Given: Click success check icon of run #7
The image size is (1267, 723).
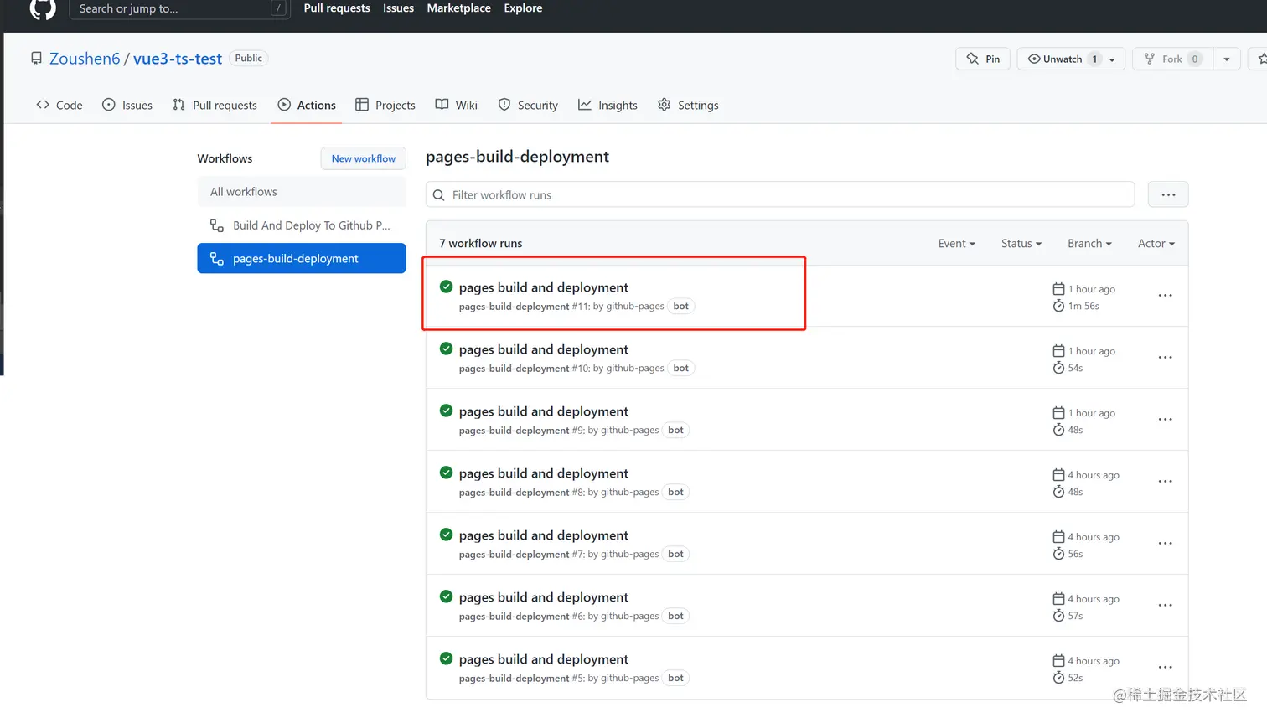Looking at the screenshot, I should (447, 535).
